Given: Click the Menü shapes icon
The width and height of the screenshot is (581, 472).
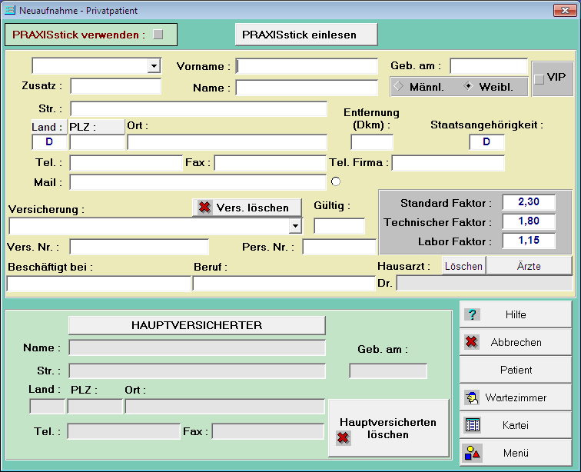Looking at the screenshot, I should click(x=473, y=453).
